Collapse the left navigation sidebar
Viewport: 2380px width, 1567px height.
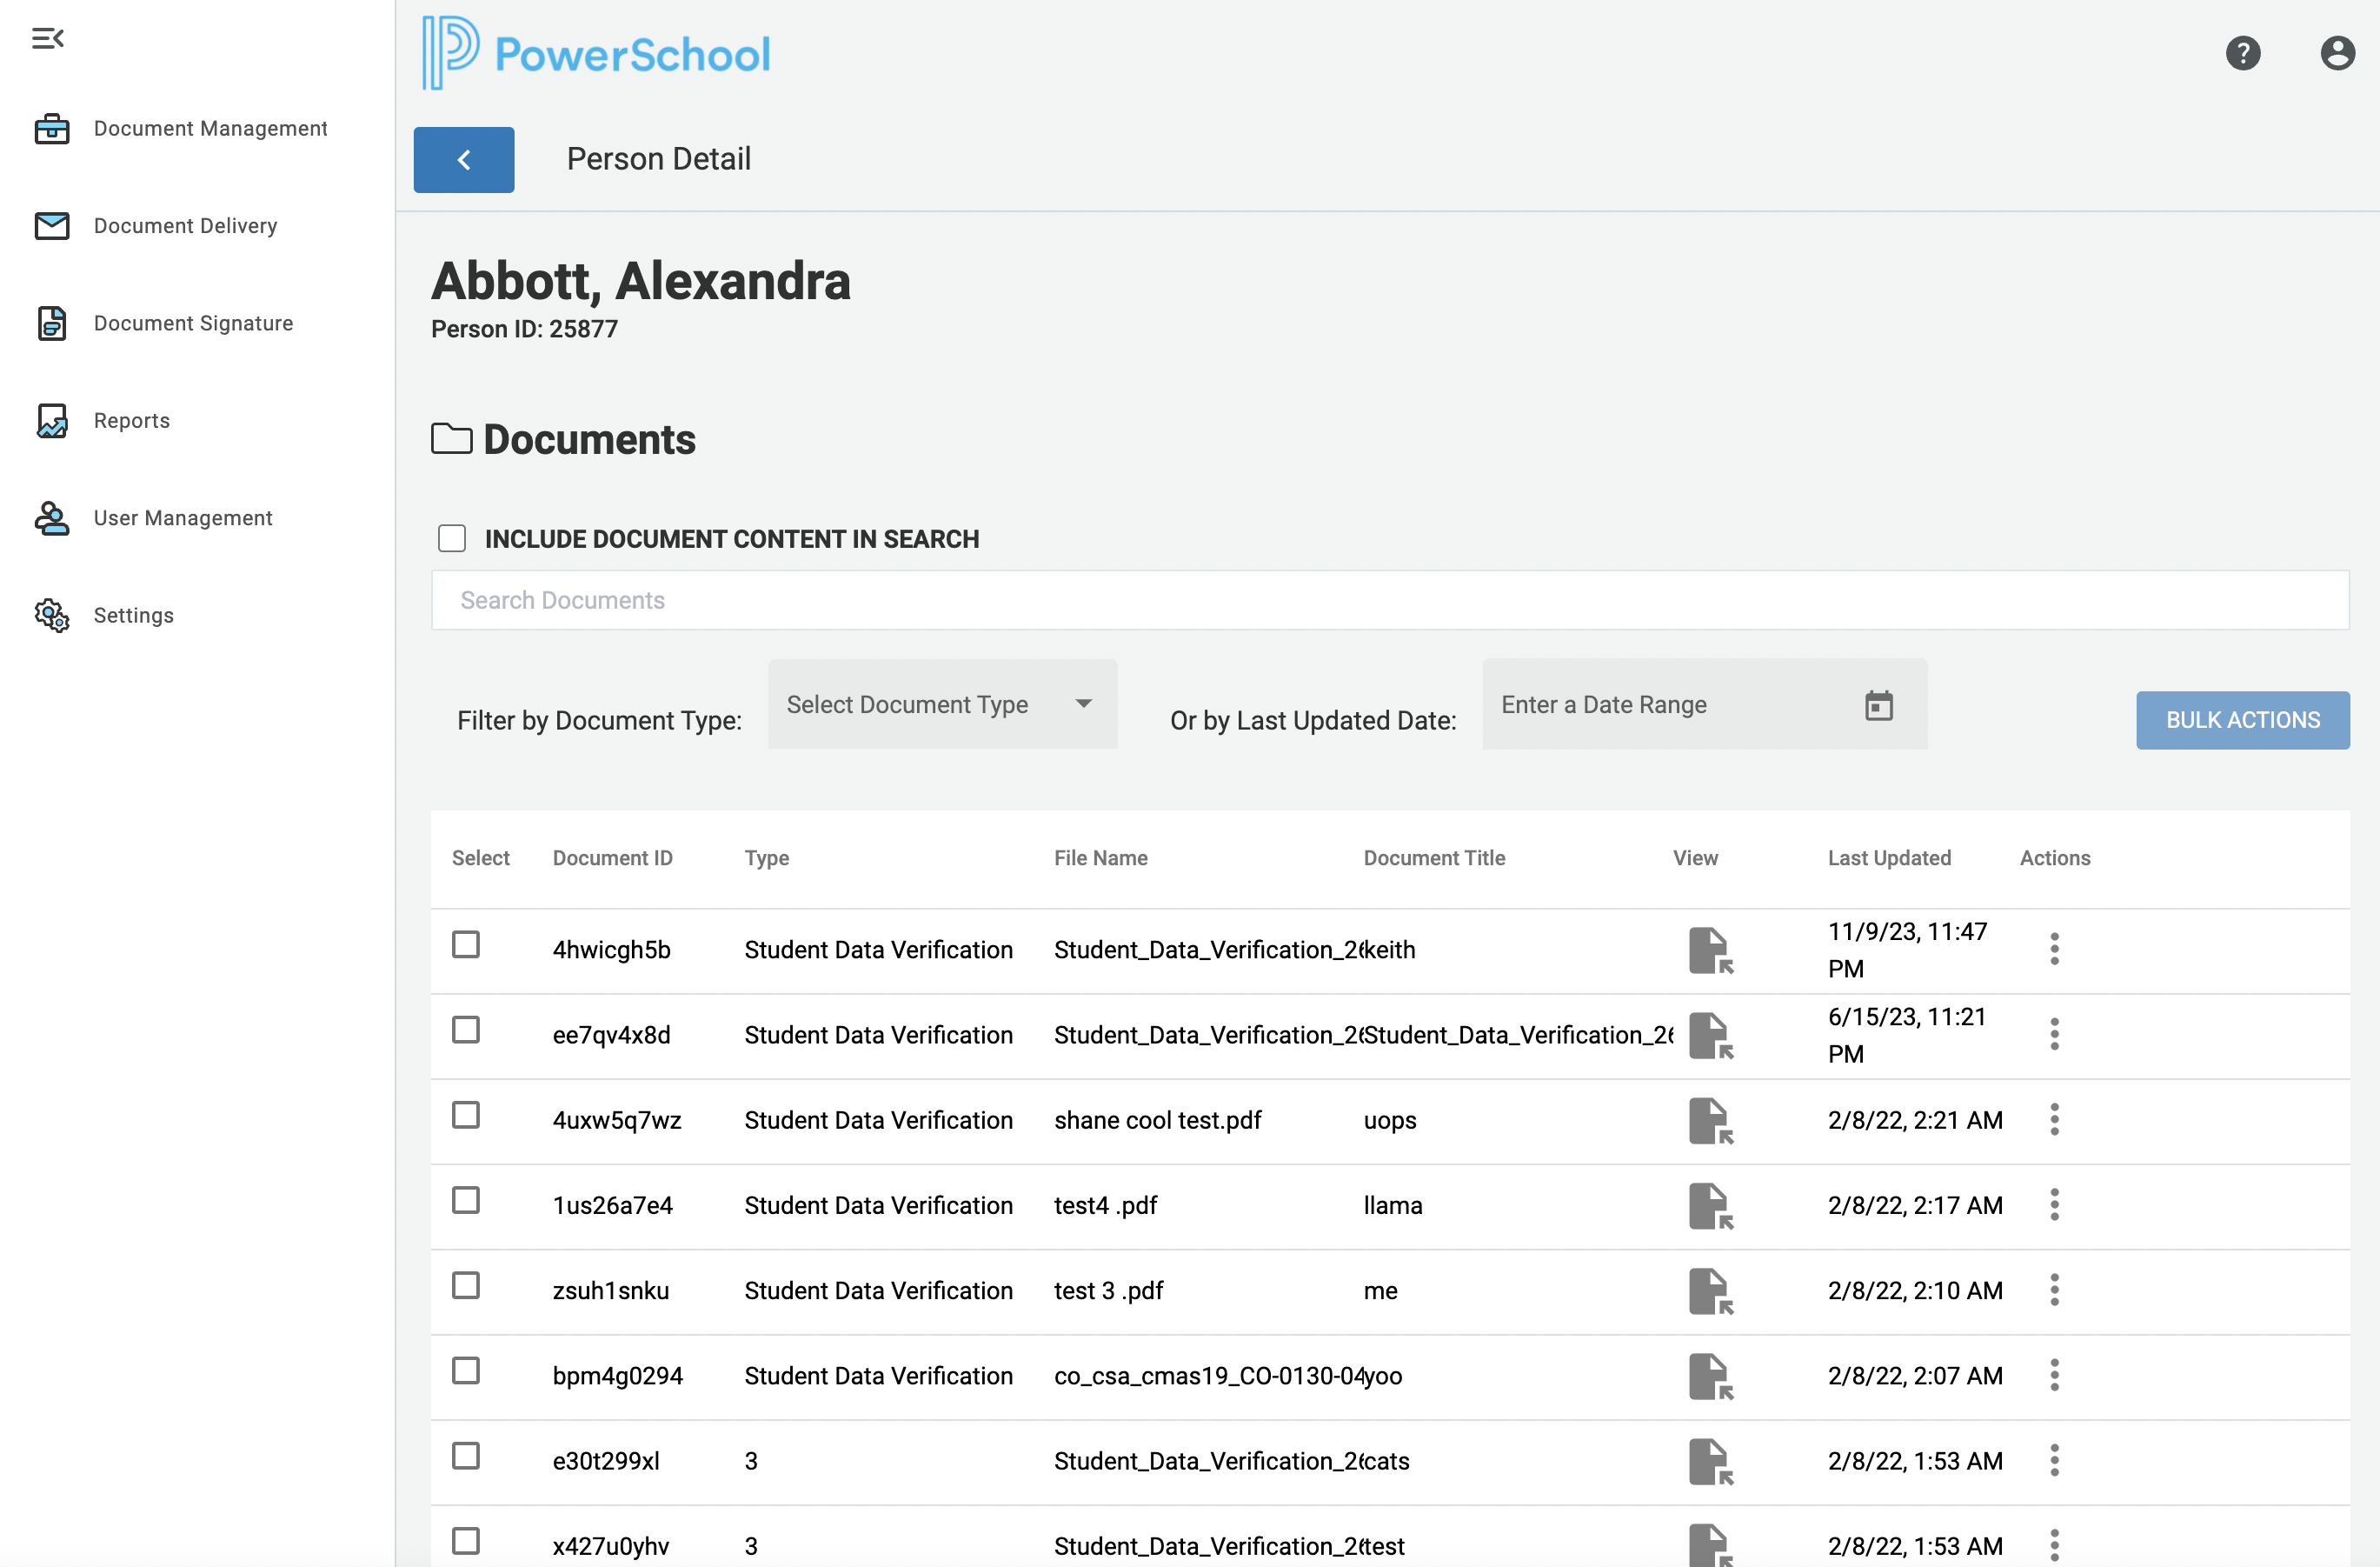coord(49,39)
